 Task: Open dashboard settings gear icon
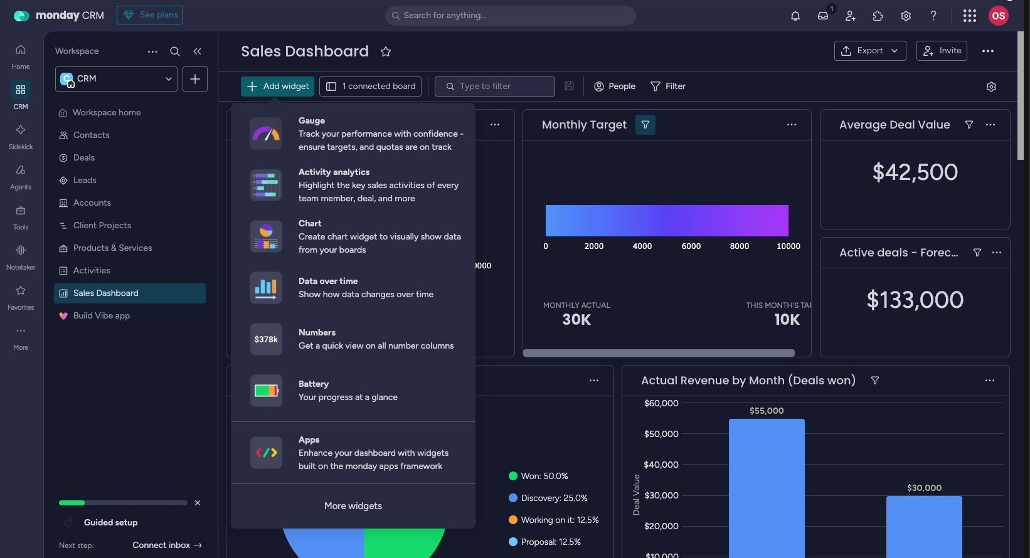[991, 87]
